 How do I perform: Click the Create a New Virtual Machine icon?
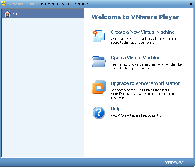99,36
